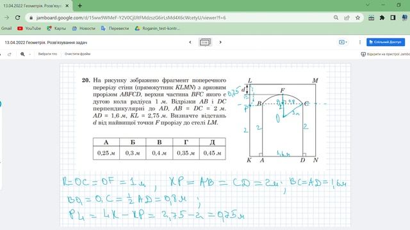Open the Jamboard zoom tool
This screenshot has height=230, width=410.
click(x=22, y=54)
